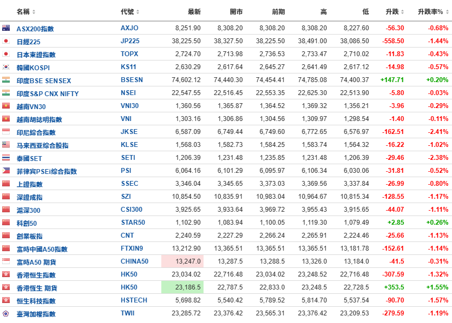452x323 pixels.
Task: Open the 富時A50 期貨 link
Action: (36, 262)
